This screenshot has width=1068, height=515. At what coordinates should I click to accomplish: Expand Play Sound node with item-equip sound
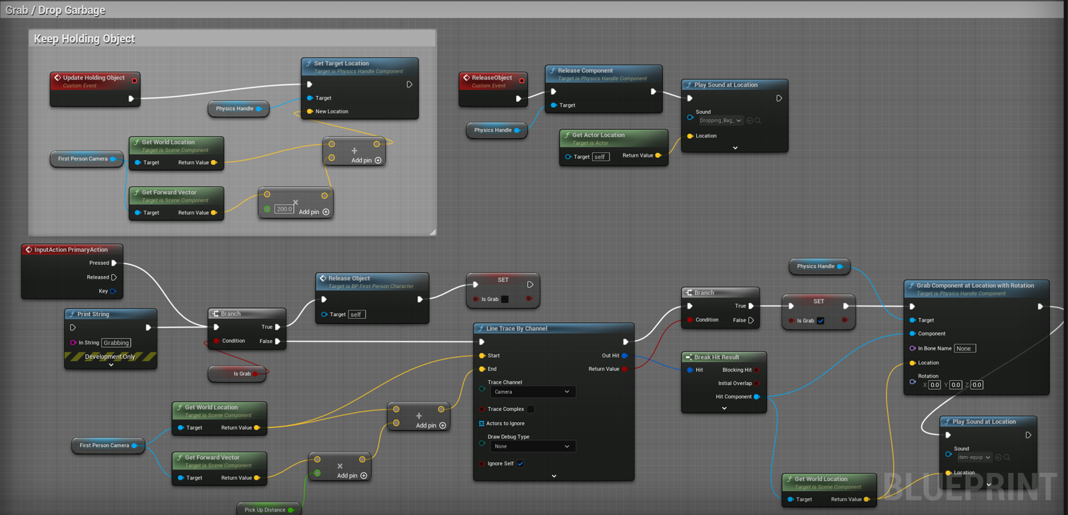pyautogui.click(x=989, y=485)
